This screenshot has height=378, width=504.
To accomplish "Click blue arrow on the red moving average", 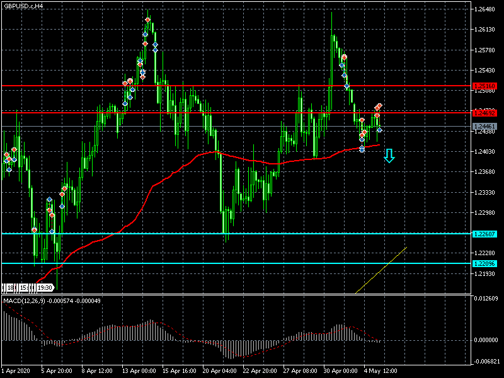I will 362,149.
